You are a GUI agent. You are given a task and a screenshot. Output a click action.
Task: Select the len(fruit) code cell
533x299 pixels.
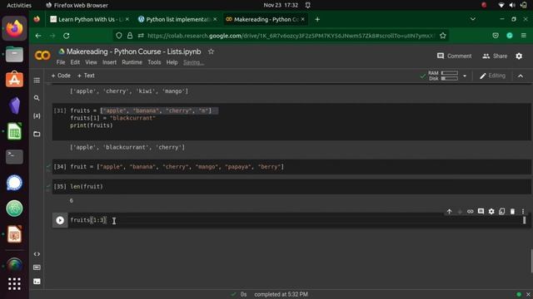[x=291, y=186]
